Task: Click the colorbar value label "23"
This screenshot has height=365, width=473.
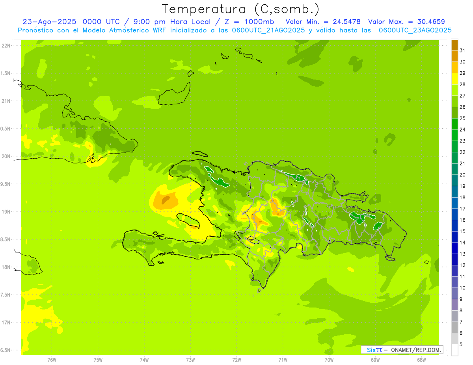Action: pyautogui.click(x=462, y=141)
